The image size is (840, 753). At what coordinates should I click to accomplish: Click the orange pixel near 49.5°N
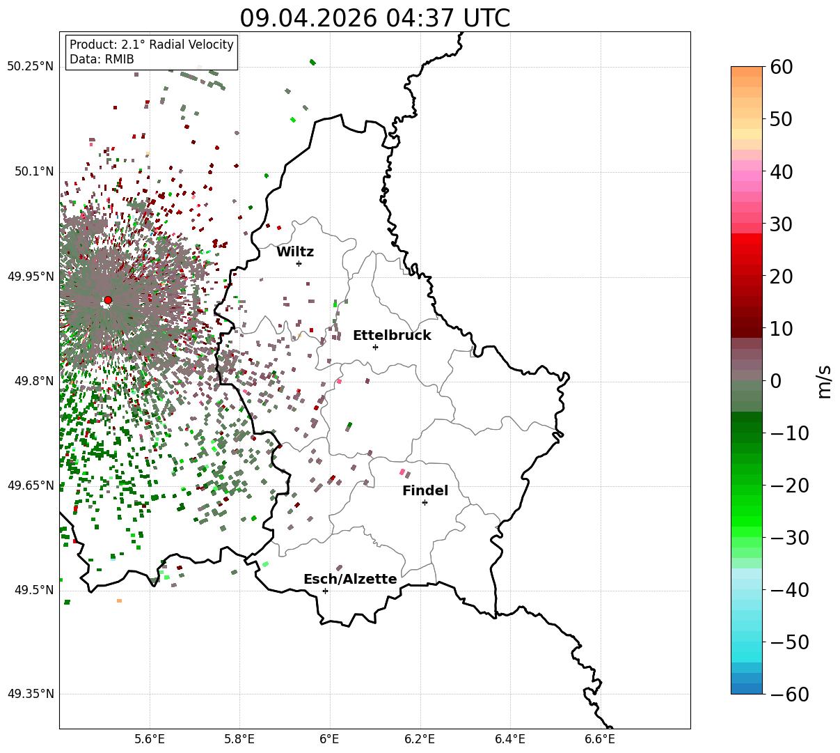(119, 600)
